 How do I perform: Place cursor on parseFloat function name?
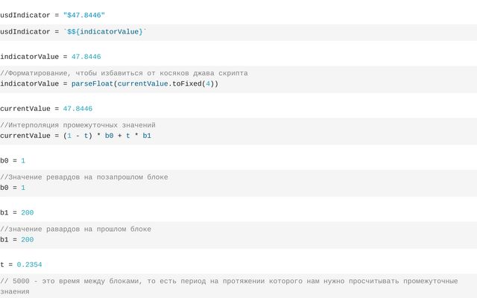coord(92,84)
